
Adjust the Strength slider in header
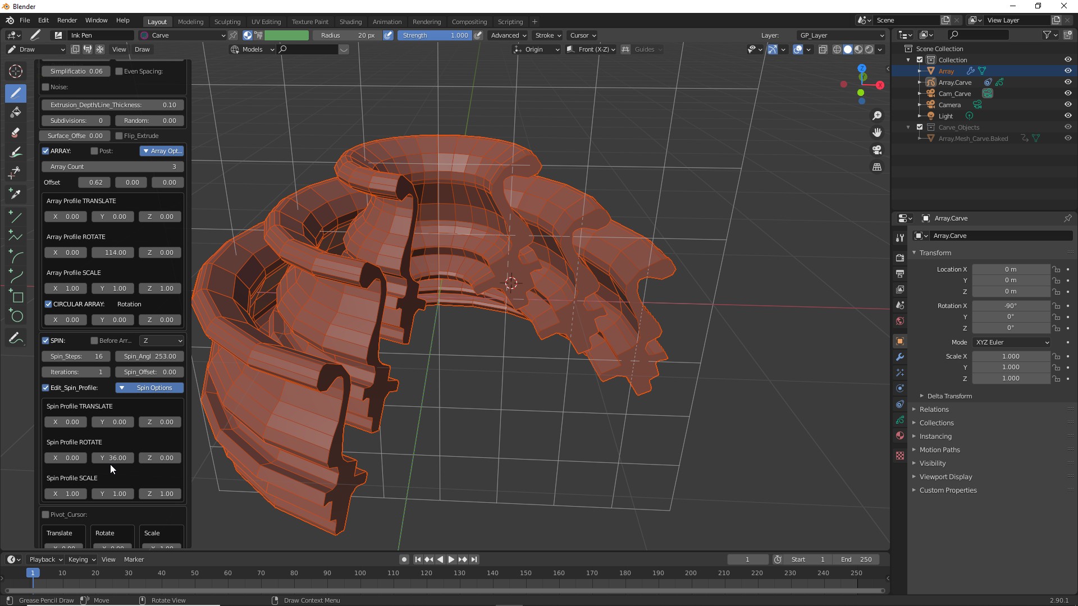click(435, 35)
